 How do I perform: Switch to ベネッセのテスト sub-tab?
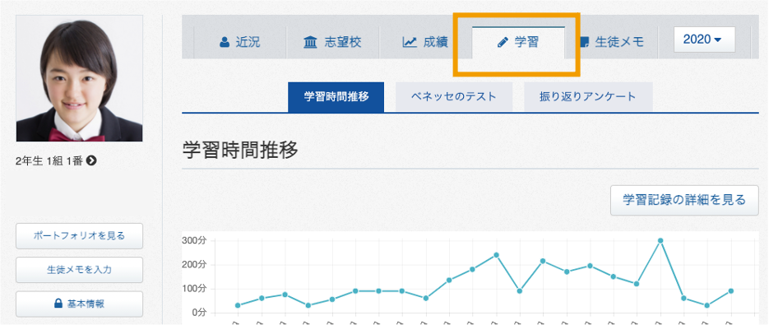point(454,97)
